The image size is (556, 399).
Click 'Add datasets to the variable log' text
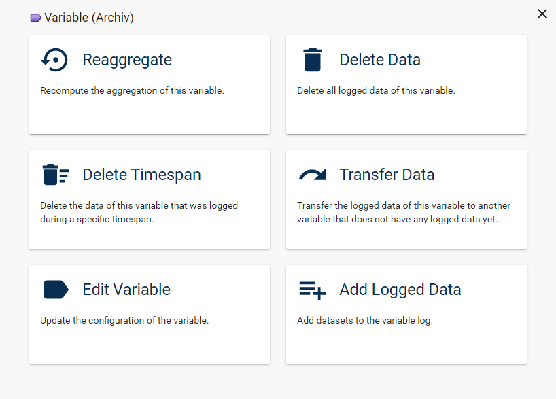pos(365,320)
